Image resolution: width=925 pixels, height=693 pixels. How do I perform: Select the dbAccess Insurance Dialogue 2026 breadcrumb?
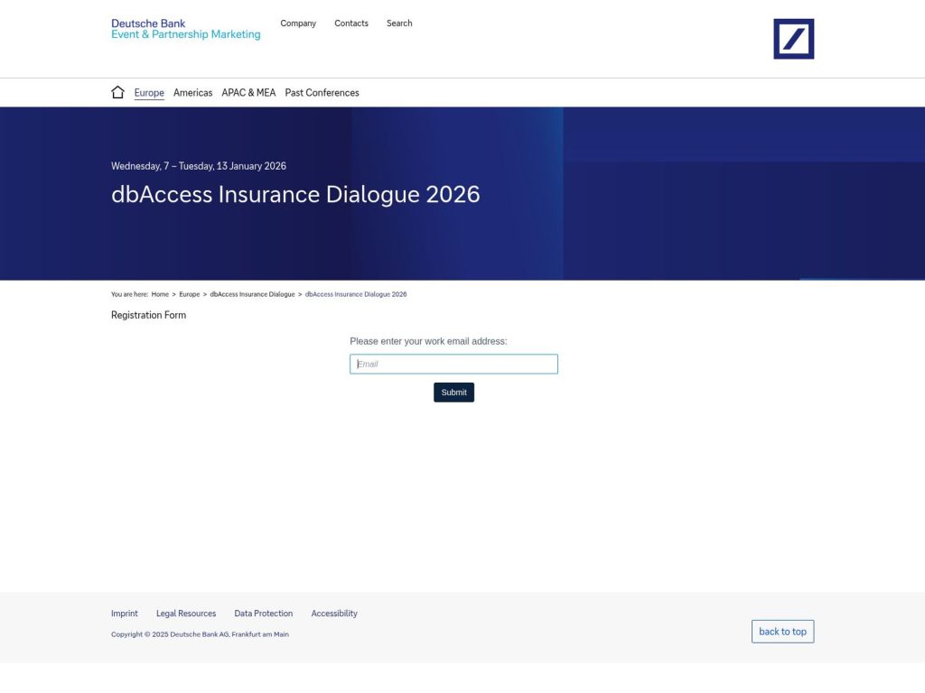coord(355,294)
